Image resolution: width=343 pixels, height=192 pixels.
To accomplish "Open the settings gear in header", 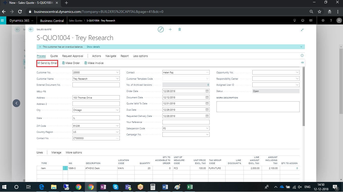I will (323, 21).
